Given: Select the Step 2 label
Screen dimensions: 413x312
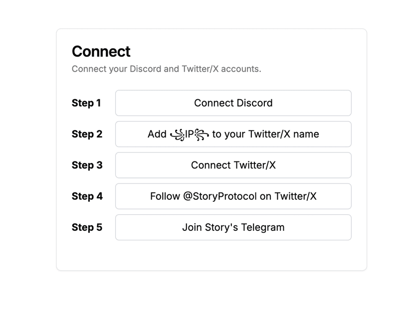Looking at the screenshot, I should click(87, 134).
